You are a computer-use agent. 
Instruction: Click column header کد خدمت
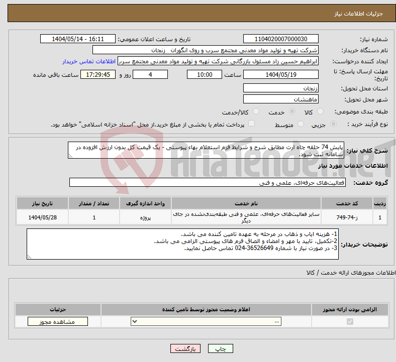pos(347,203)
